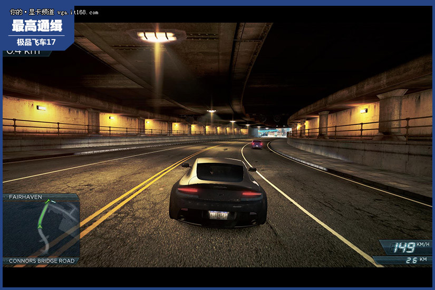This screenshot has height=290, width=435.
Task: Select the FAIRHAVEN district label
Action: coord(25,197)
